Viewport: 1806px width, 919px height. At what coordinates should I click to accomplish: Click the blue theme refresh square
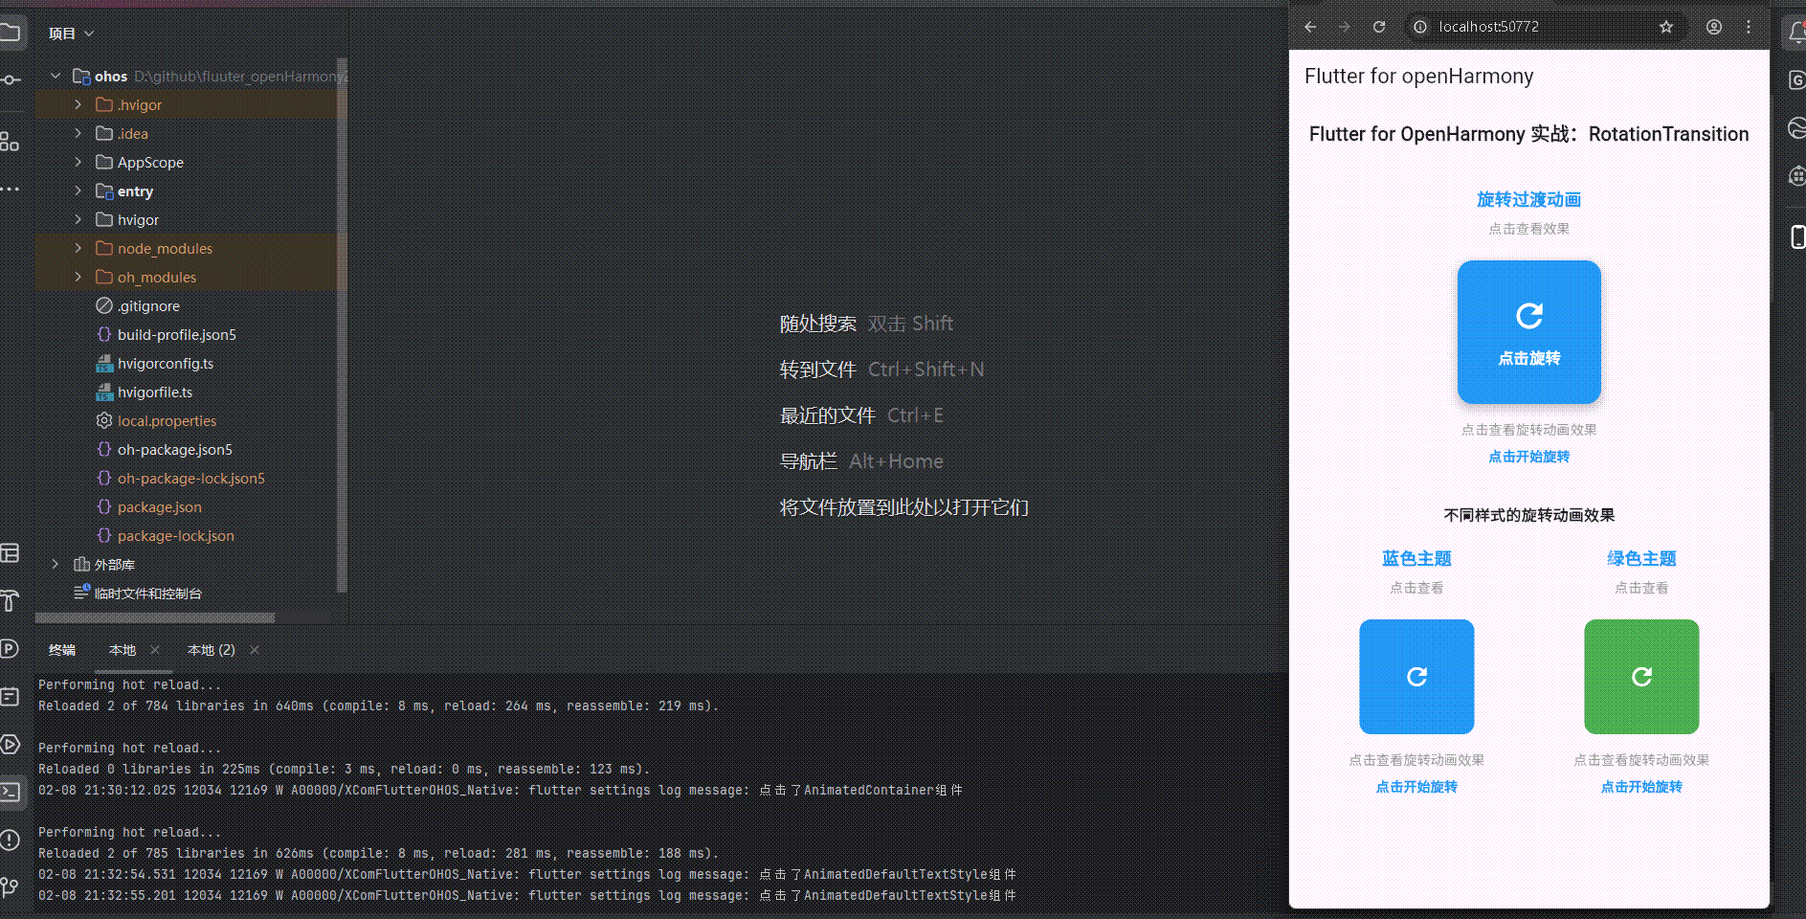1416,677
